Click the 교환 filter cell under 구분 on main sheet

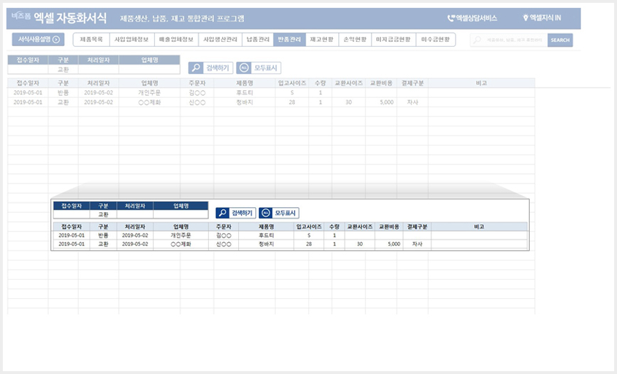pos(63,70)
